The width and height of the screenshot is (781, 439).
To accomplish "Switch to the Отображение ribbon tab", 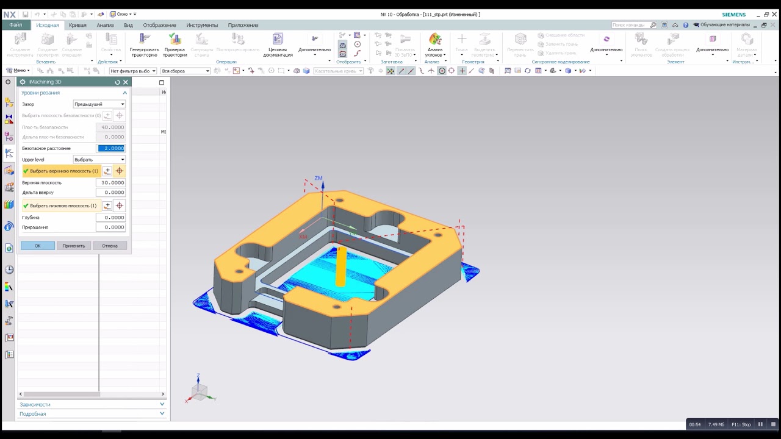I will point(160,25).
